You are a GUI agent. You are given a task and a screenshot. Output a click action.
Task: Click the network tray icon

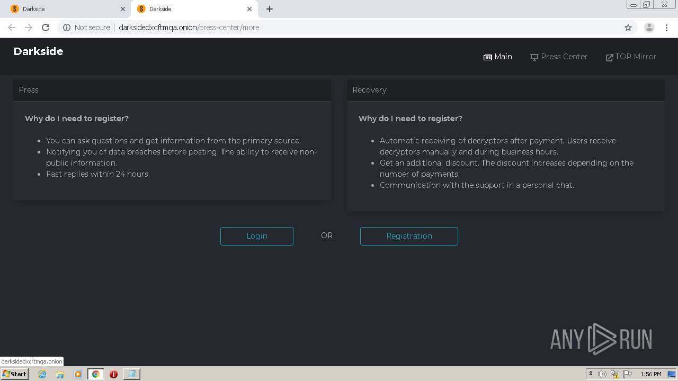tap(615, 374)
